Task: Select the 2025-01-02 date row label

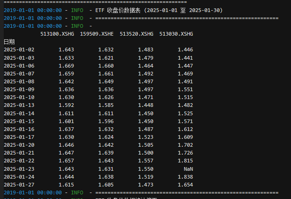Action: point(19,50)
